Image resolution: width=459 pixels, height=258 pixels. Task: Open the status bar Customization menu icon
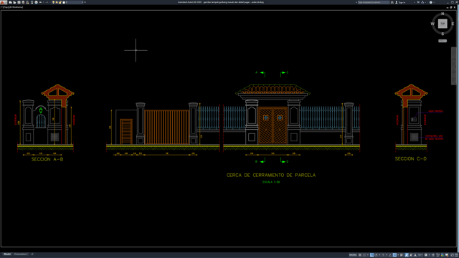(456, 255)
